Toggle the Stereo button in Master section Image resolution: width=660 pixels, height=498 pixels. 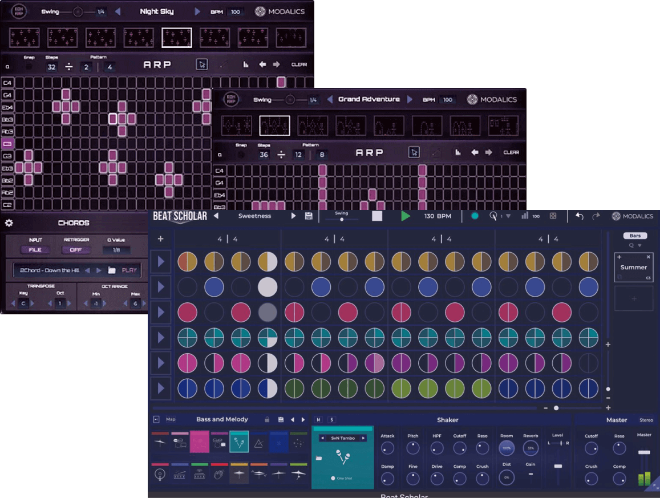point(646,420)
